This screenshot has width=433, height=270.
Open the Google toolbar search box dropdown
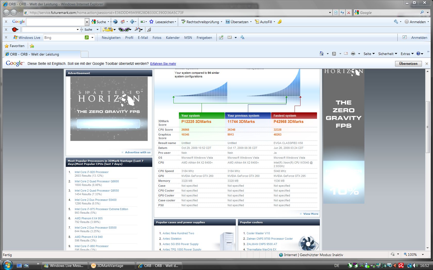pyautogui.click(x=87, y=22)
